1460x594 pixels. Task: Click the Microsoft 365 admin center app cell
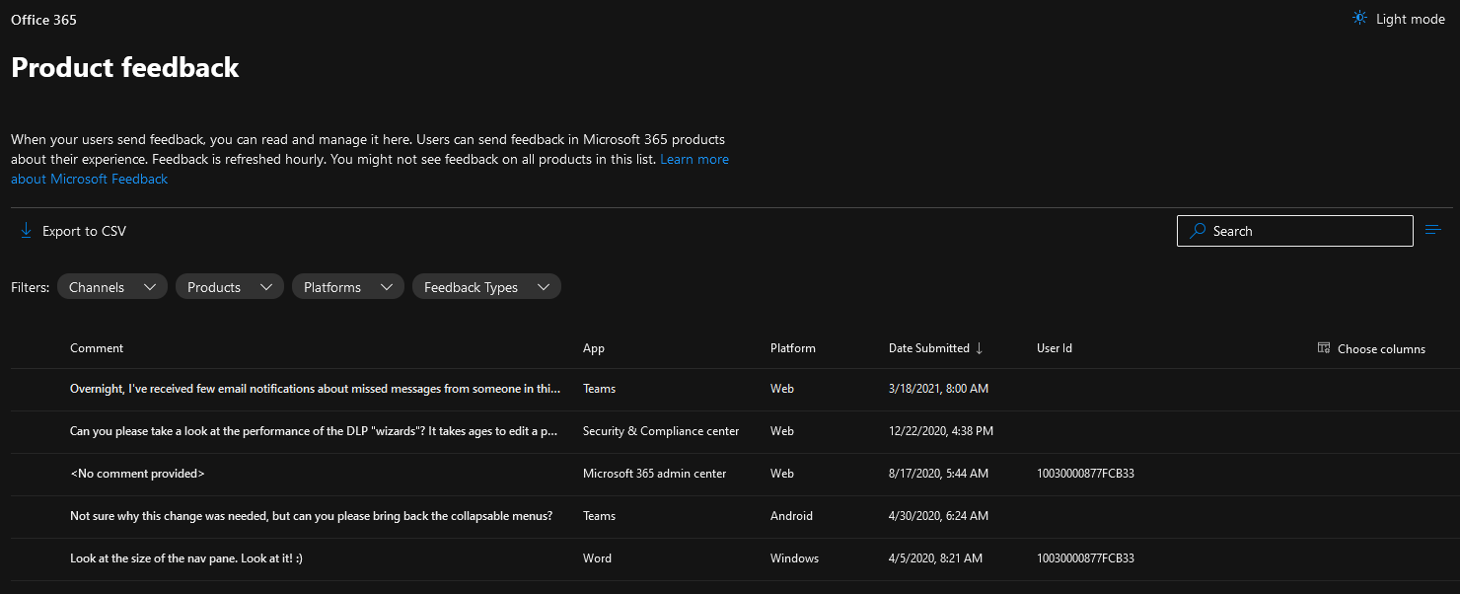[x=655, y=474]
